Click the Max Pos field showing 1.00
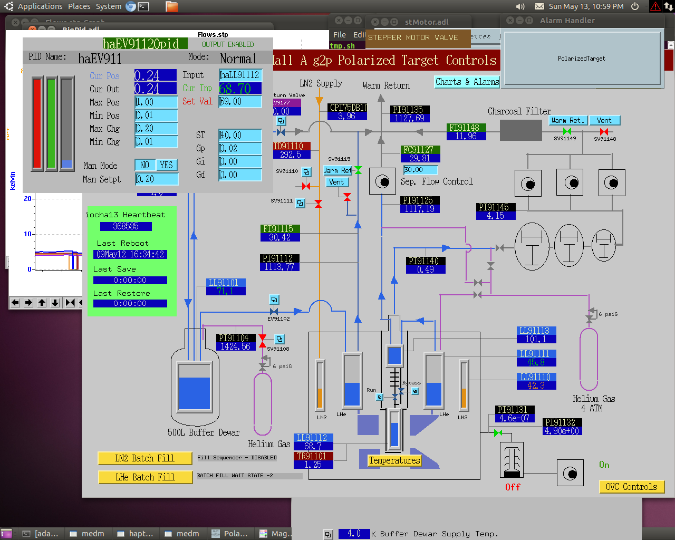Image resolution: width=675 pixels, height=540 pixels. (x=157, y=102)
